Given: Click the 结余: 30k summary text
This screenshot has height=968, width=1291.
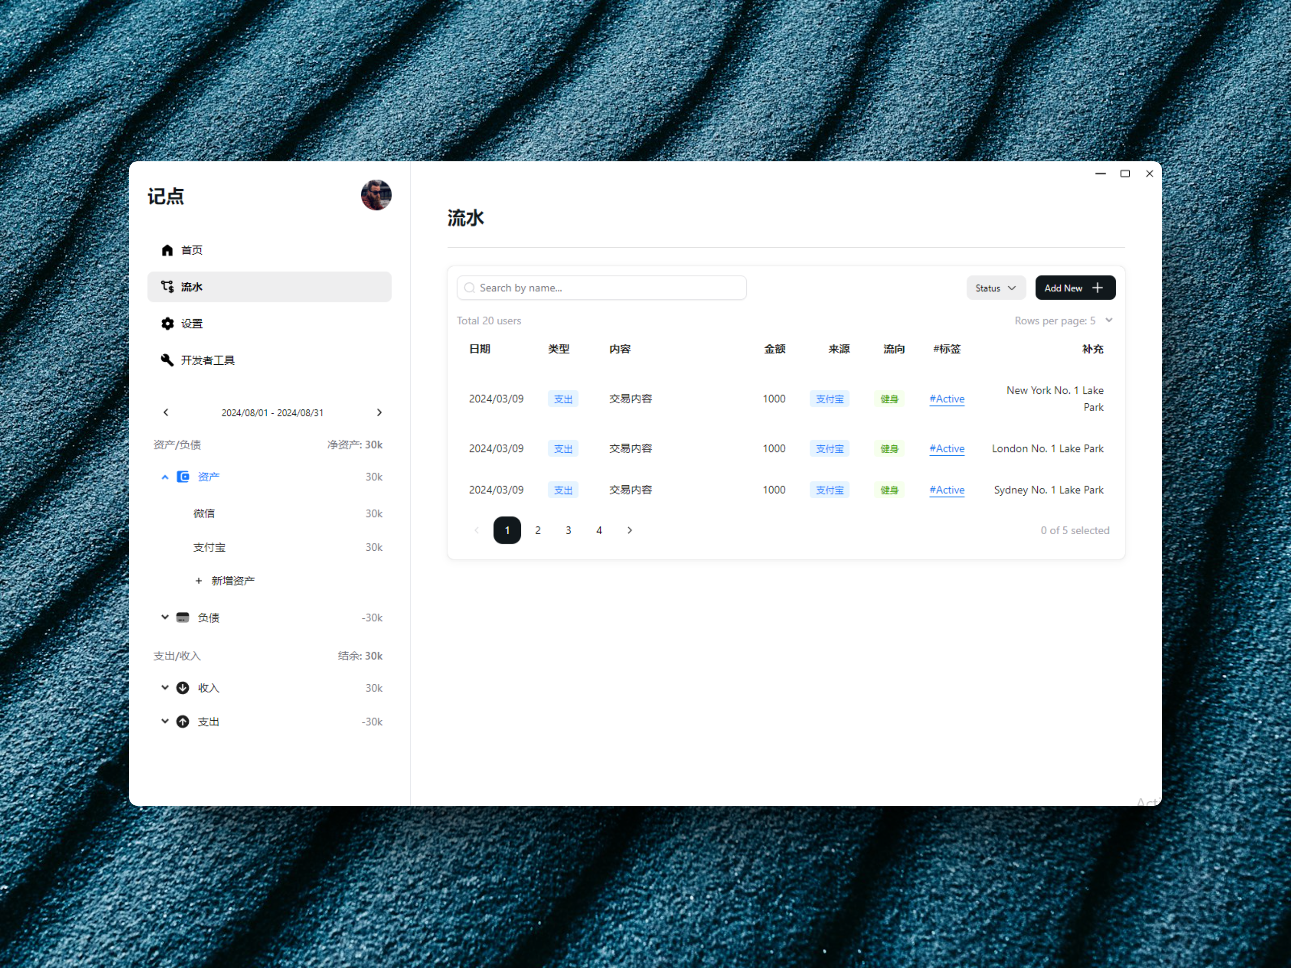Looking at the screenshot, I should pyautogui.click(x=360, y=656).
